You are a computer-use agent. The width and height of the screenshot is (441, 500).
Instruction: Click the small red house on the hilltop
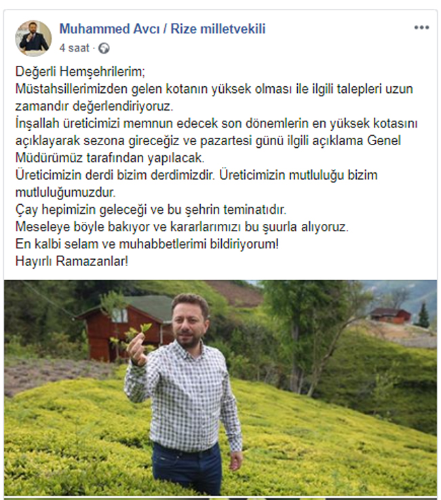pos(391,315)
